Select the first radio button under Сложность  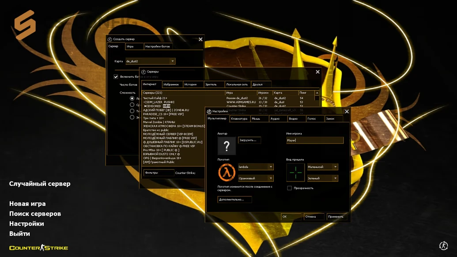click(132, 98)
